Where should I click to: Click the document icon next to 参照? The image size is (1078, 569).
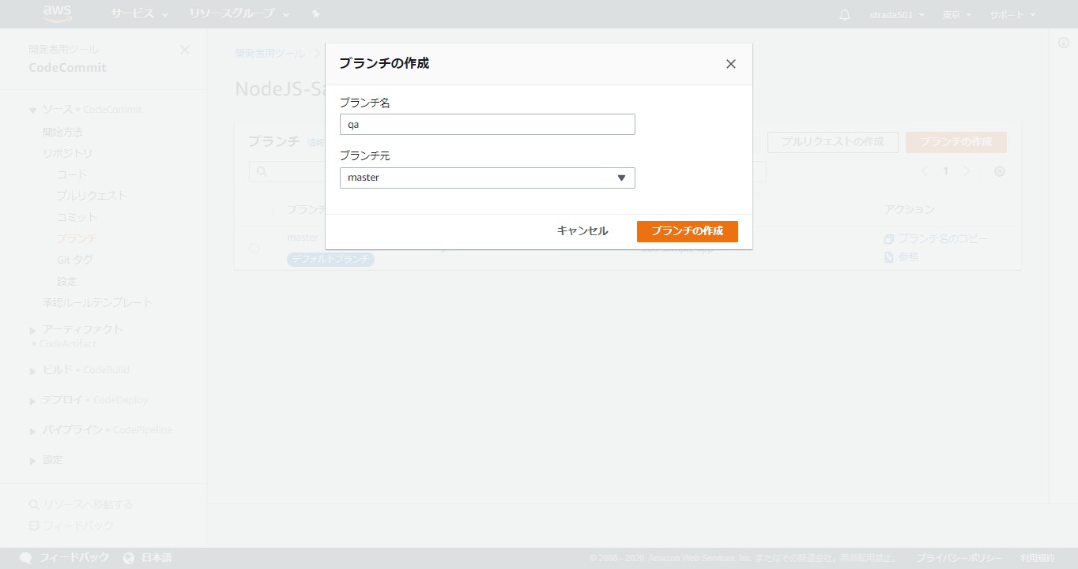[x=888, y=256]
